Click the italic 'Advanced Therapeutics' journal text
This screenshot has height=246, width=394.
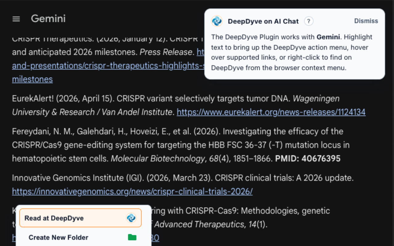click(199, 224)
